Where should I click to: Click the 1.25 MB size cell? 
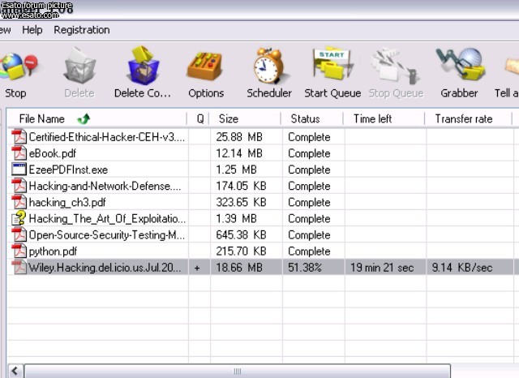(236, 170)
